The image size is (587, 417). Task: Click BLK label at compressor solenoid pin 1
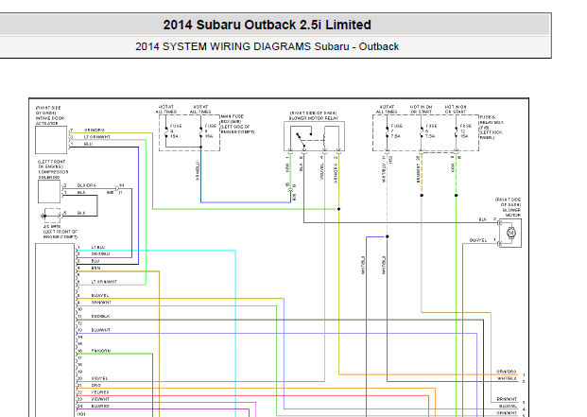81,192
